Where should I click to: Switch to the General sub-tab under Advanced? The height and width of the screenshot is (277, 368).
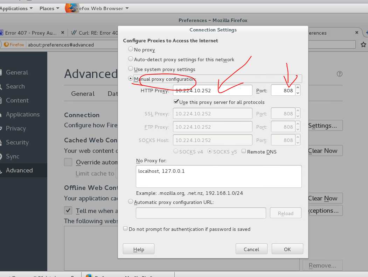pyautogui.click(x=83, y=93)
